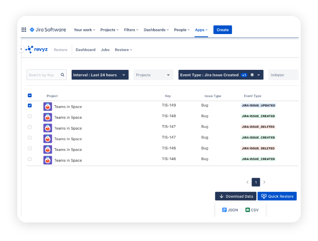Click the JSON file format icon
Image resolution: width=318 pixels, height=241 pixels.
[225, 210]
